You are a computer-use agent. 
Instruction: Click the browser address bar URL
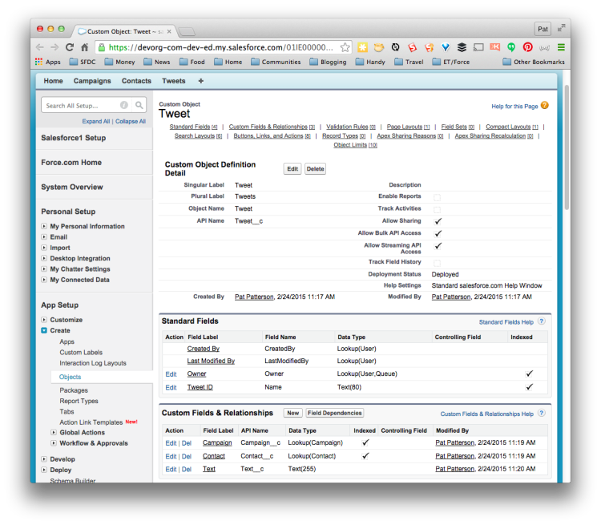[221, 47]
